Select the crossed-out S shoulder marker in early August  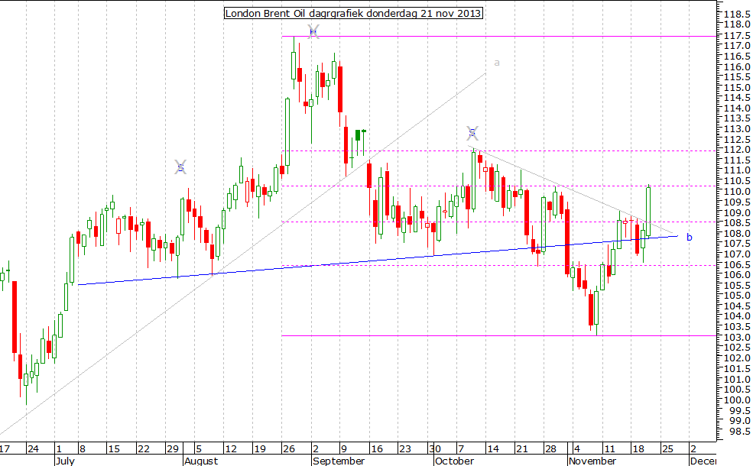[180, 167]
